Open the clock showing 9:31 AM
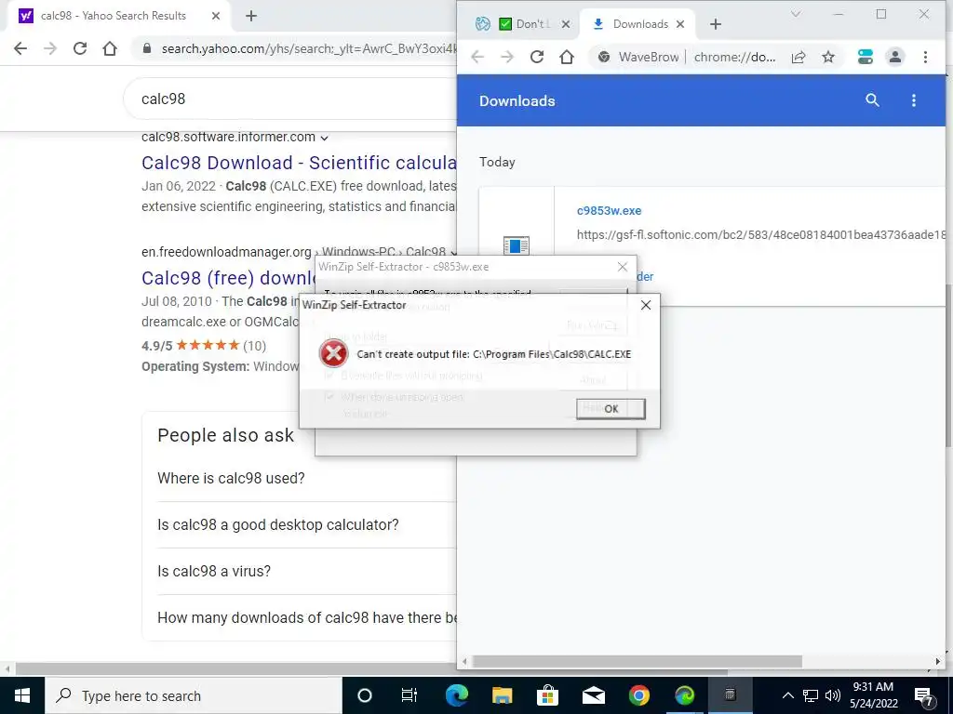 873,695
